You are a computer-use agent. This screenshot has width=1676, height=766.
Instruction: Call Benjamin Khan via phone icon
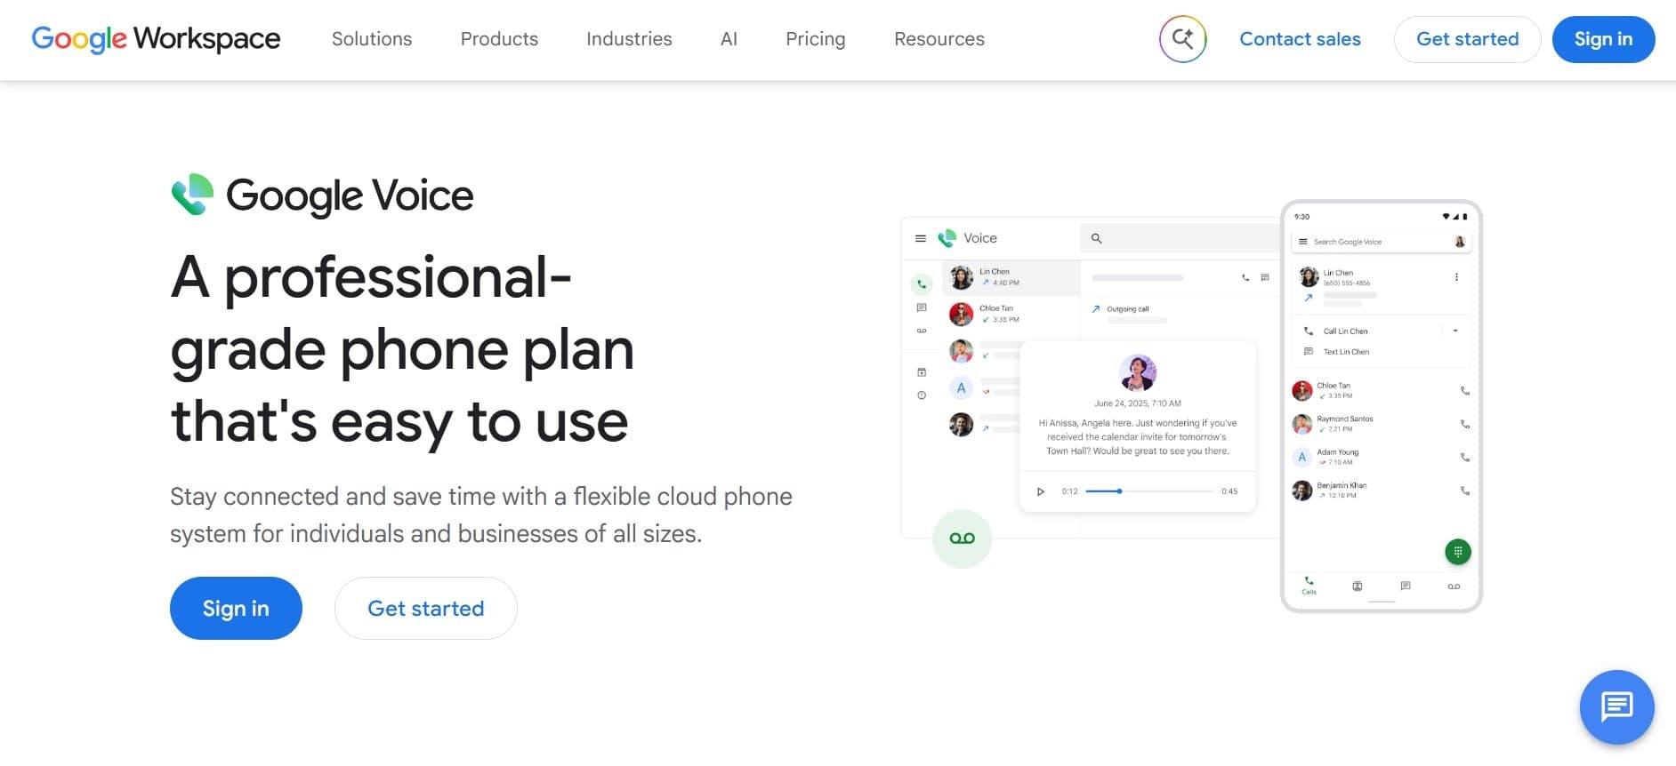[1464, 491]
